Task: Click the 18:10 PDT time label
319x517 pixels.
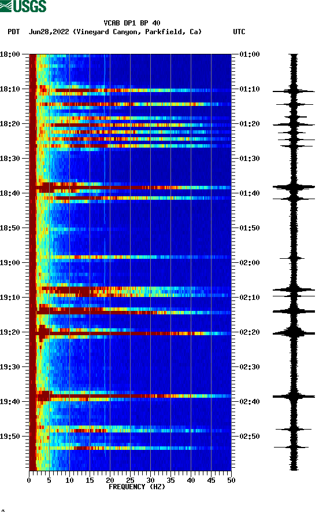Action: click(x=10, y=89)
